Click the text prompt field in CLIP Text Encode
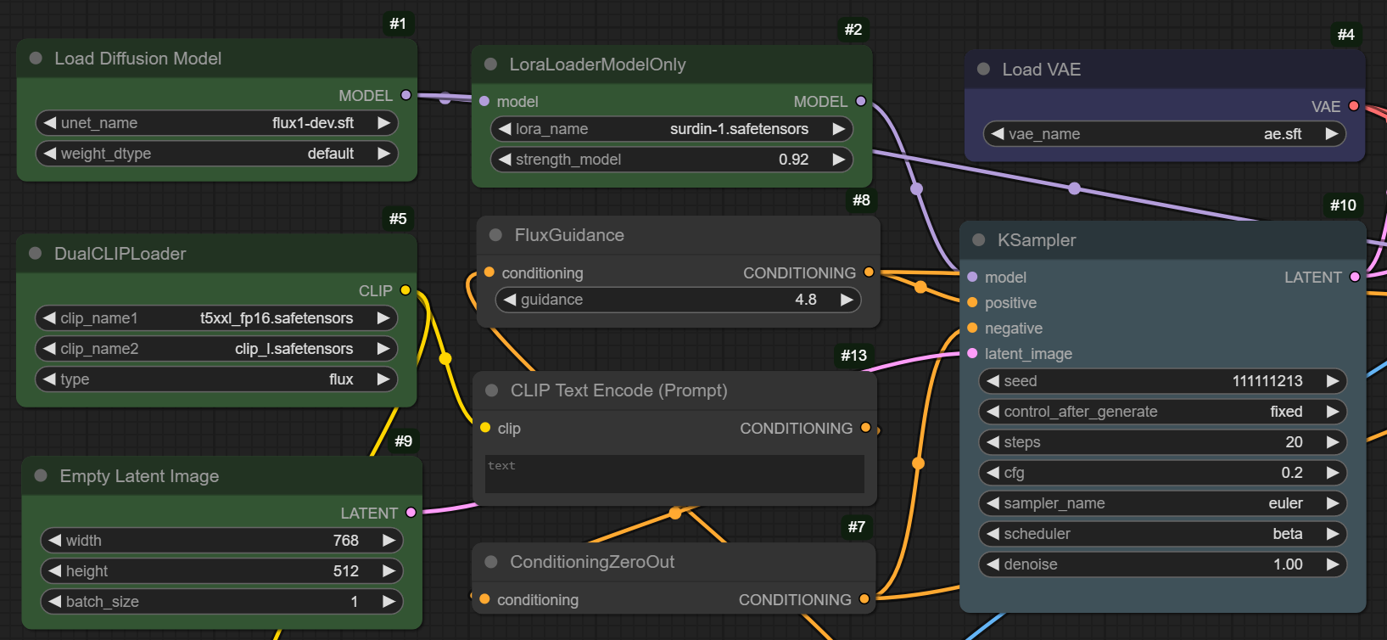 (x=674, y=474)
